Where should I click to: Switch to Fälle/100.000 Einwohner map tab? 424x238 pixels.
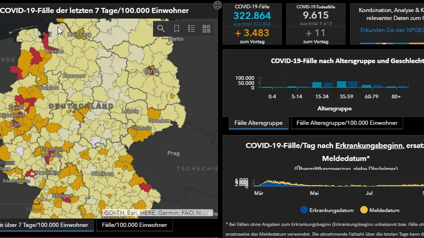click(x=134, y=225)
